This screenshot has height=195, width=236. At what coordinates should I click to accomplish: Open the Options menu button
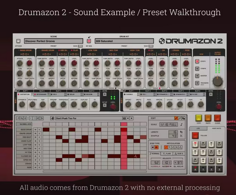pos(19,41)
